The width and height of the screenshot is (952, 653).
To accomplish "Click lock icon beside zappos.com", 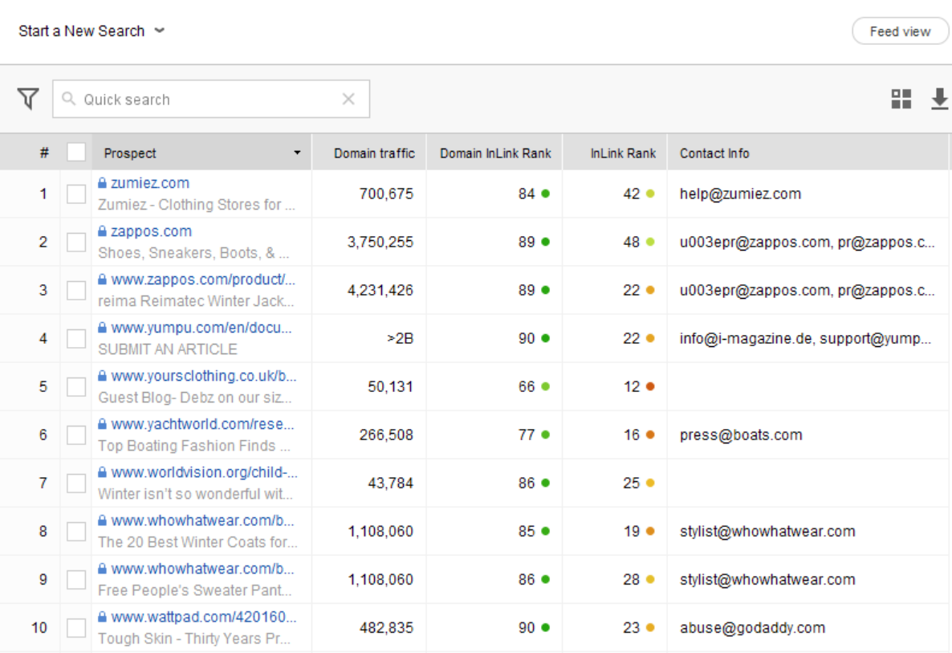I will coord(102,231).
